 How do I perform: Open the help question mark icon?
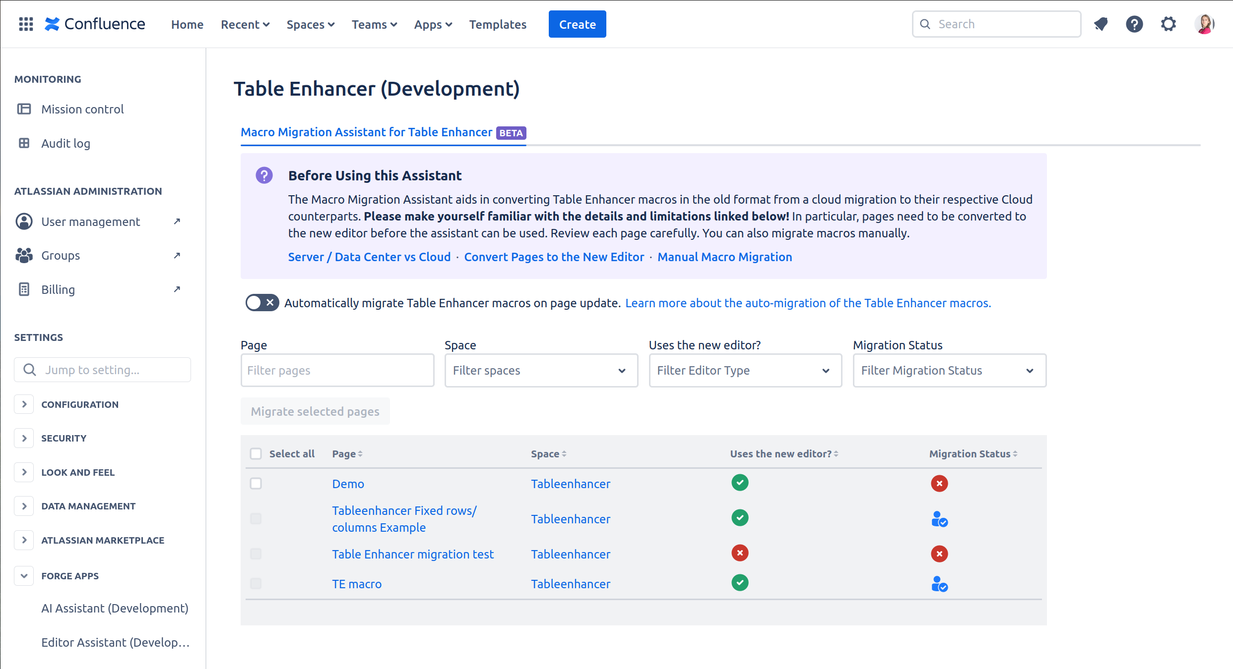point(1134,24)
